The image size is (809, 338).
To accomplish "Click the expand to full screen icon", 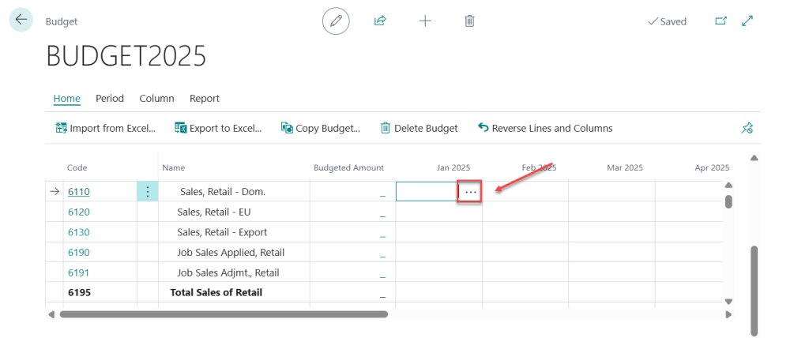I will pyautogui.click(x=747, y=21).
